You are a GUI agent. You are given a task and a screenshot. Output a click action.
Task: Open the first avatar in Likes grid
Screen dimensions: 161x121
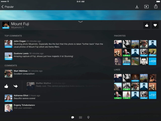(118, 78)
